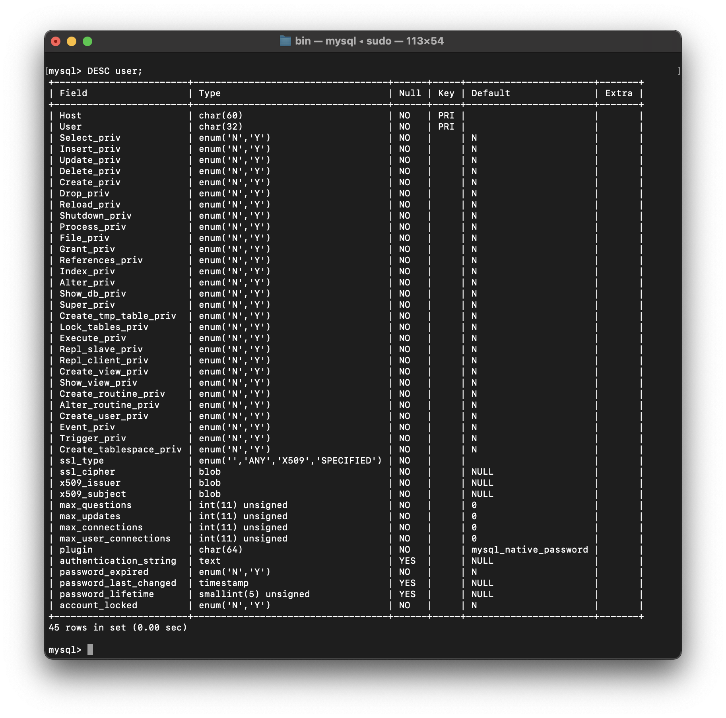Image resolution: width=726 pixels, height=718 pixels.
Task: Click the 'plugin' field name
Action: 76,550
